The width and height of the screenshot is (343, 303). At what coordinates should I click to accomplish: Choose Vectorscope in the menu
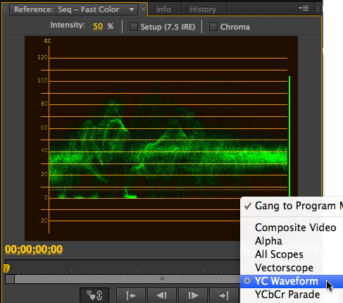[292, 268]
